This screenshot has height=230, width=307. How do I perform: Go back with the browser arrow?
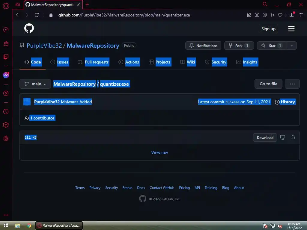point(17,15)
